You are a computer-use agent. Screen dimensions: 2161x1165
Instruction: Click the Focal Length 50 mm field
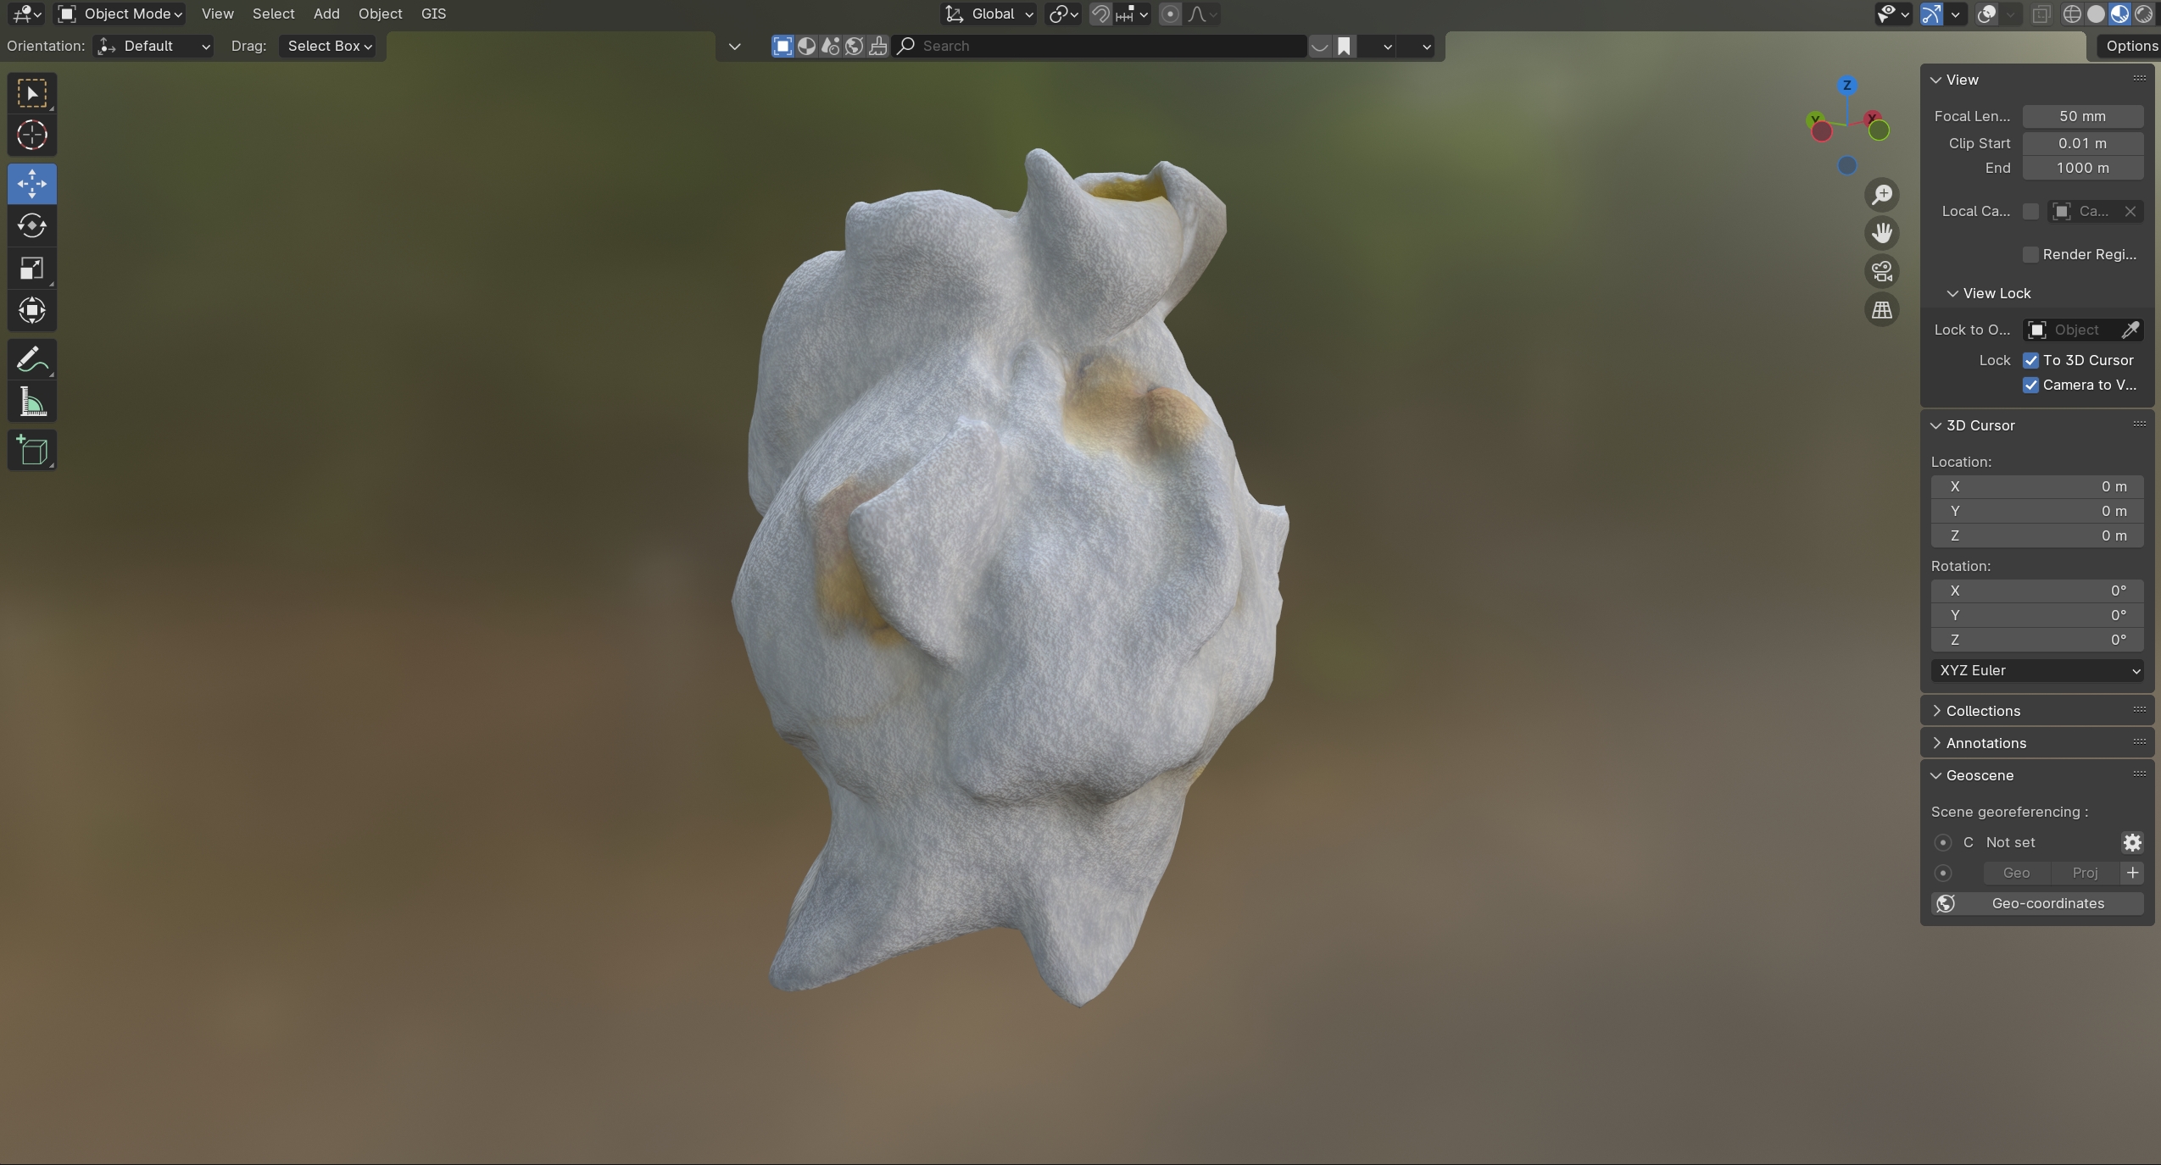point(2082,116)
